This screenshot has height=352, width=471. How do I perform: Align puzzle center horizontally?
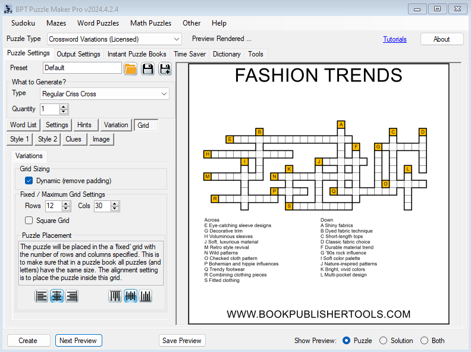(x=57, y=296)
